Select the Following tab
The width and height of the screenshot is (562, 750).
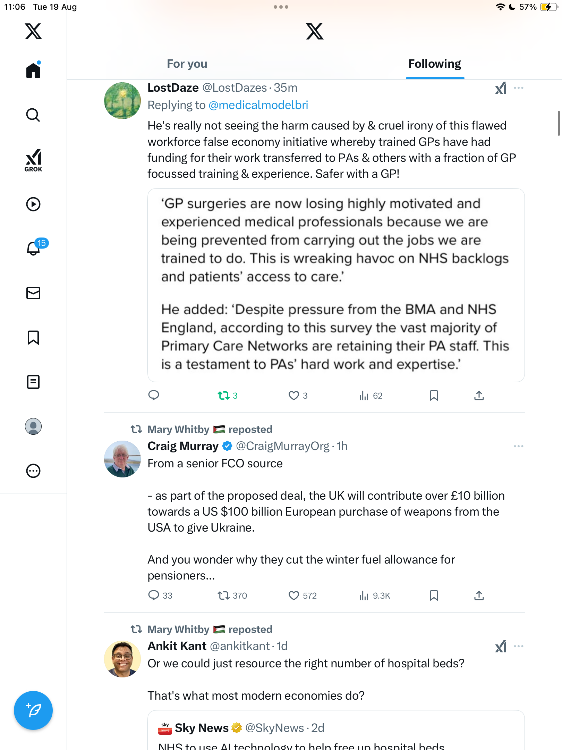pos(434,64)
